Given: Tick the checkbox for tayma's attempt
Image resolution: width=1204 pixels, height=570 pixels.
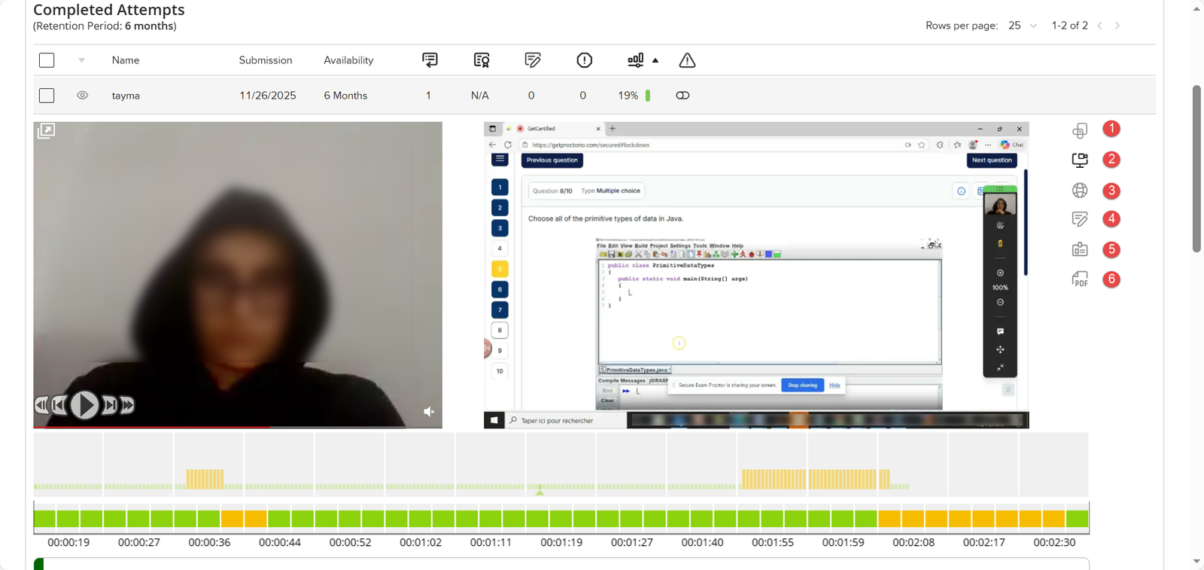Looking at the screenshot, I should pyautogui.click(x=47, y=96).
